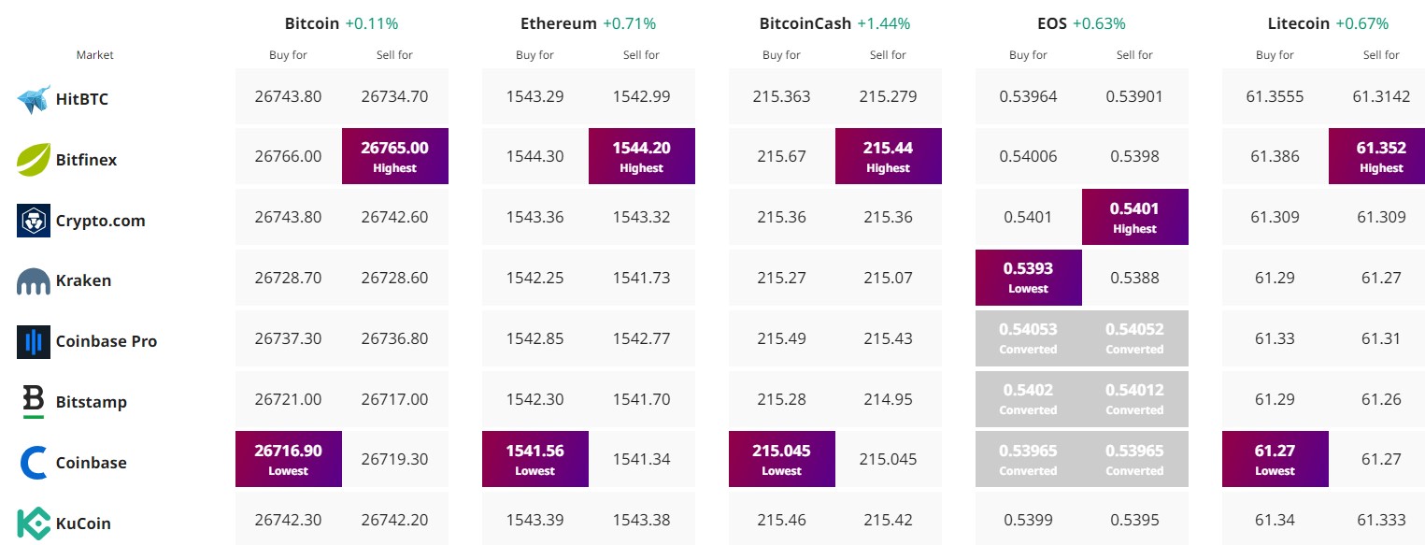Viewport: 1425px width, 545px height.
Task: Open the Bitcoin column header
Action: 312,23
